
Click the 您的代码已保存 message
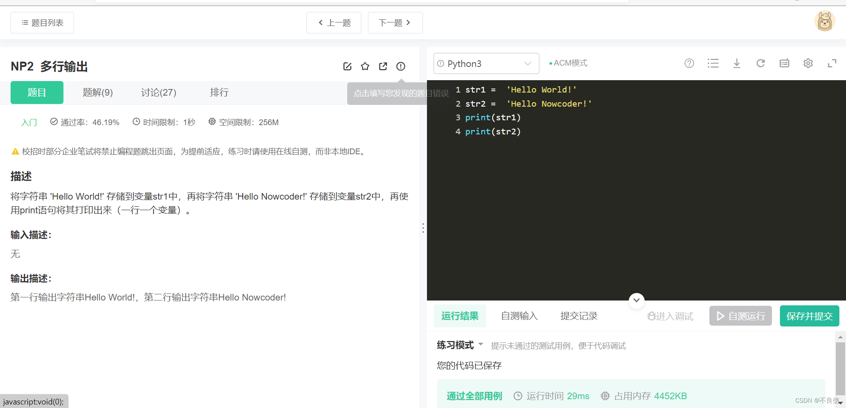coord(469,366)
